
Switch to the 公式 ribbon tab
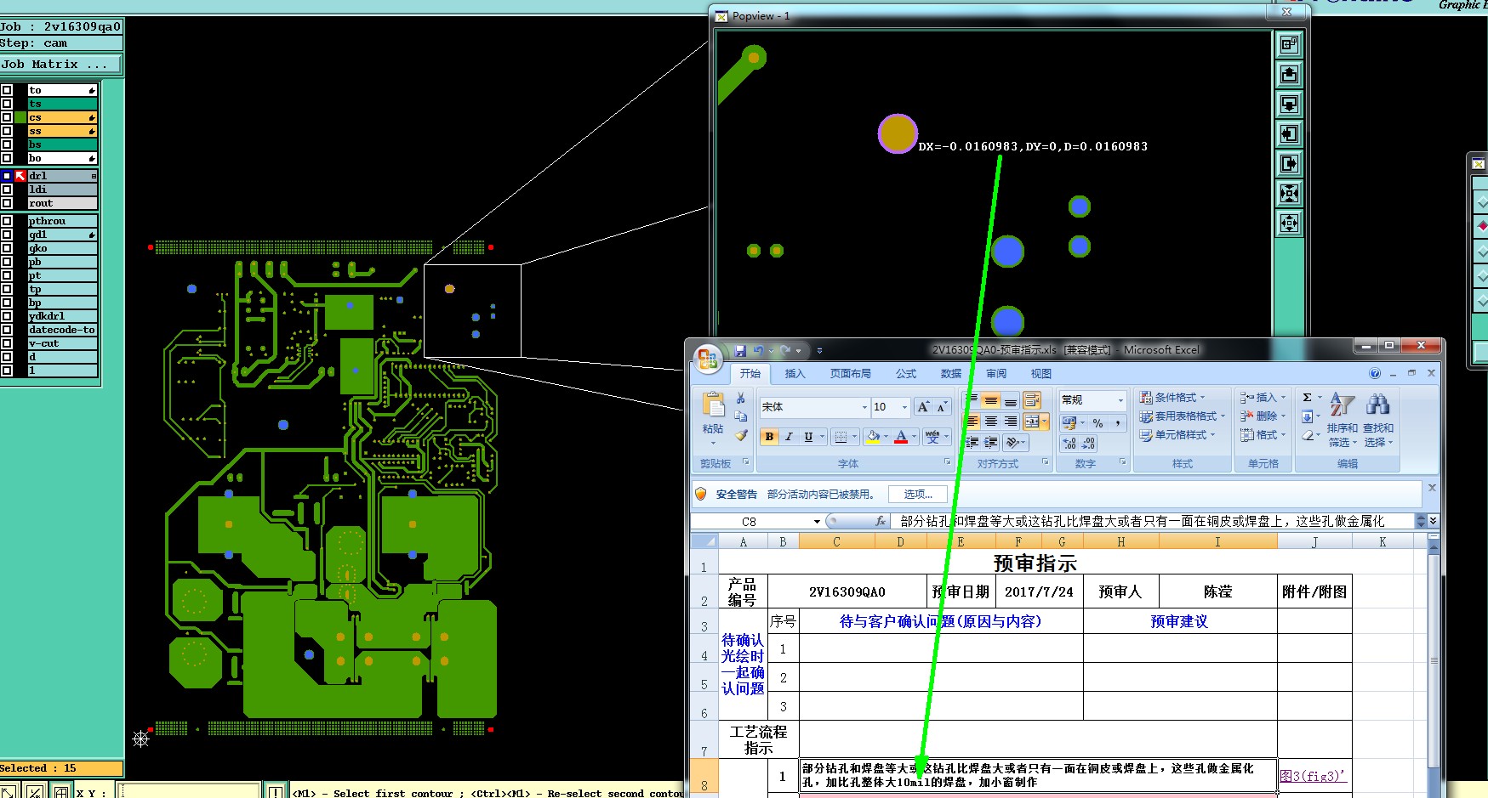pyautogui.click(x=906, y=374)
